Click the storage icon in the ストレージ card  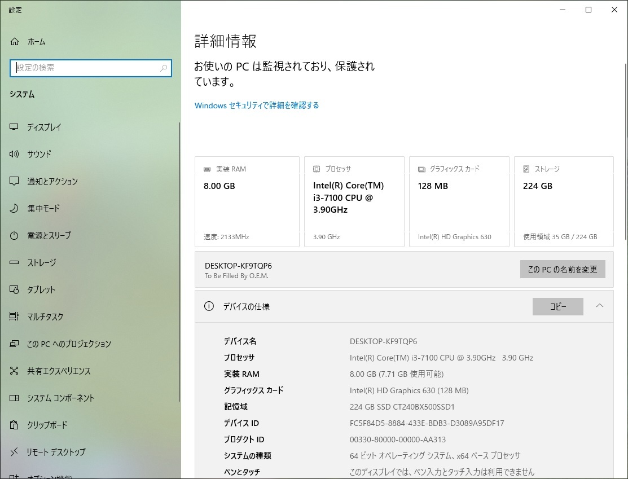click(526, 169)
